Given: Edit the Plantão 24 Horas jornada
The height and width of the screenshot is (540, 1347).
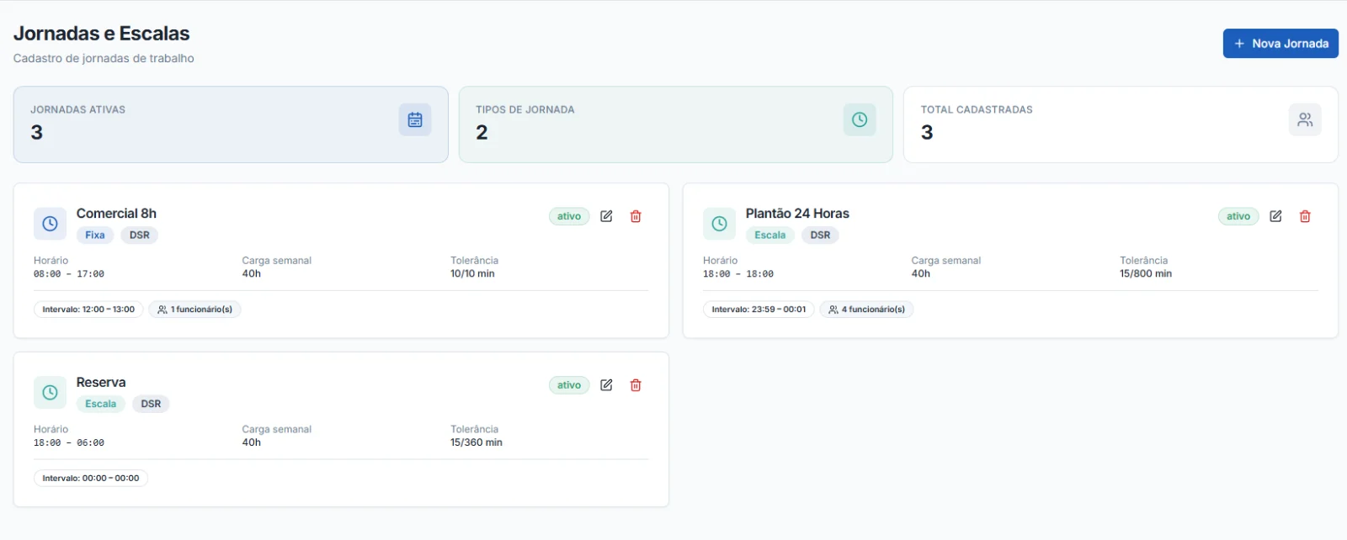Looking at the screenshot, I should click(x=1275, y=216).
